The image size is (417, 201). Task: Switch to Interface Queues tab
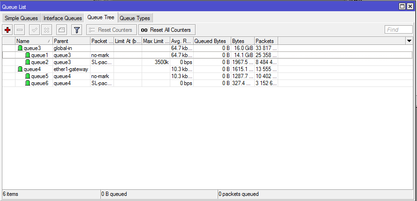click(x=63, y=18)
